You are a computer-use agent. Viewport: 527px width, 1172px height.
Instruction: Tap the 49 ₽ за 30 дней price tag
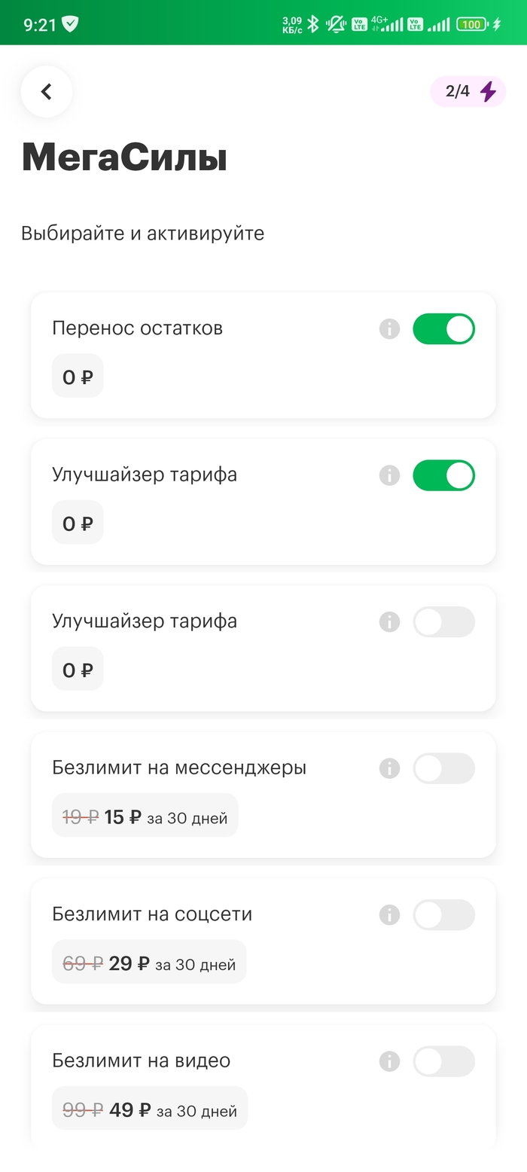pyautogui.click(x=150, y=1110)
